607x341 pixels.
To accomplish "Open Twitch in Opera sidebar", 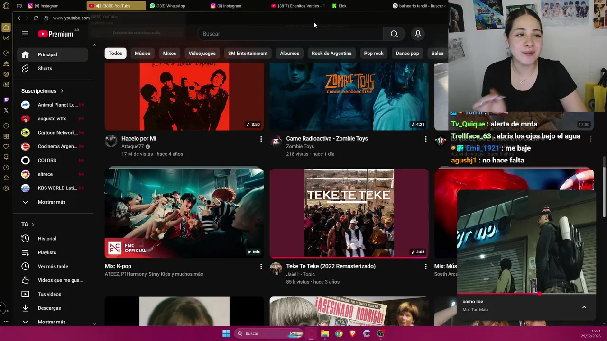I will click(6, 100).
